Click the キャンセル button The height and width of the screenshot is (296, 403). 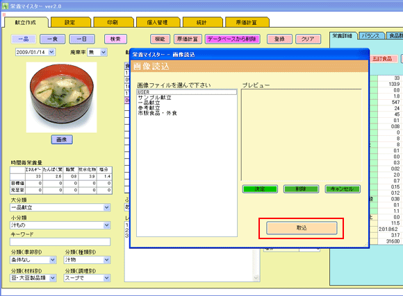[343, 189]
